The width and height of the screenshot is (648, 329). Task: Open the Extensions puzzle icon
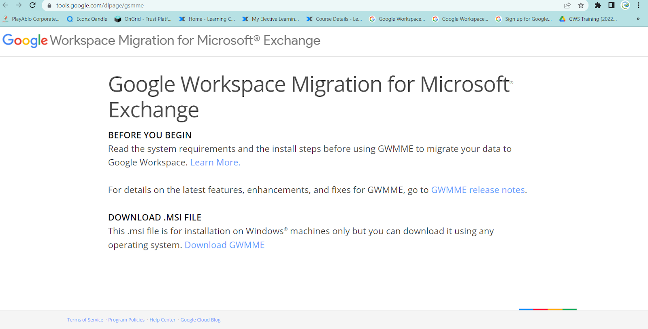coord(598,5)
